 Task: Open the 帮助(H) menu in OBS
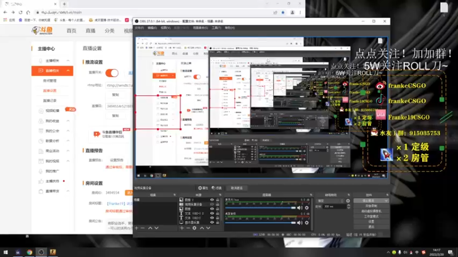click(x=230, y=28)
